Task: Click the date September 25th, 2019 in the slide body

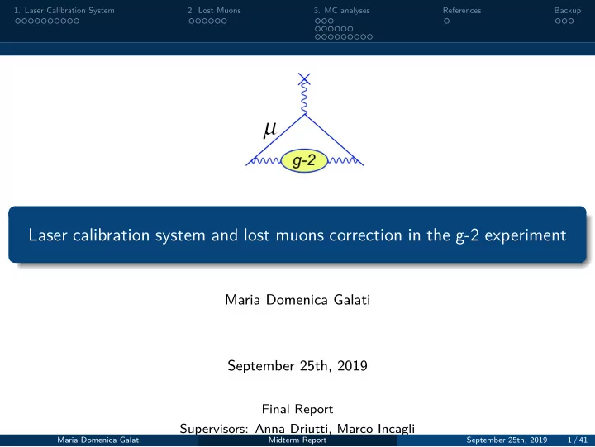Action: (297, 366)
